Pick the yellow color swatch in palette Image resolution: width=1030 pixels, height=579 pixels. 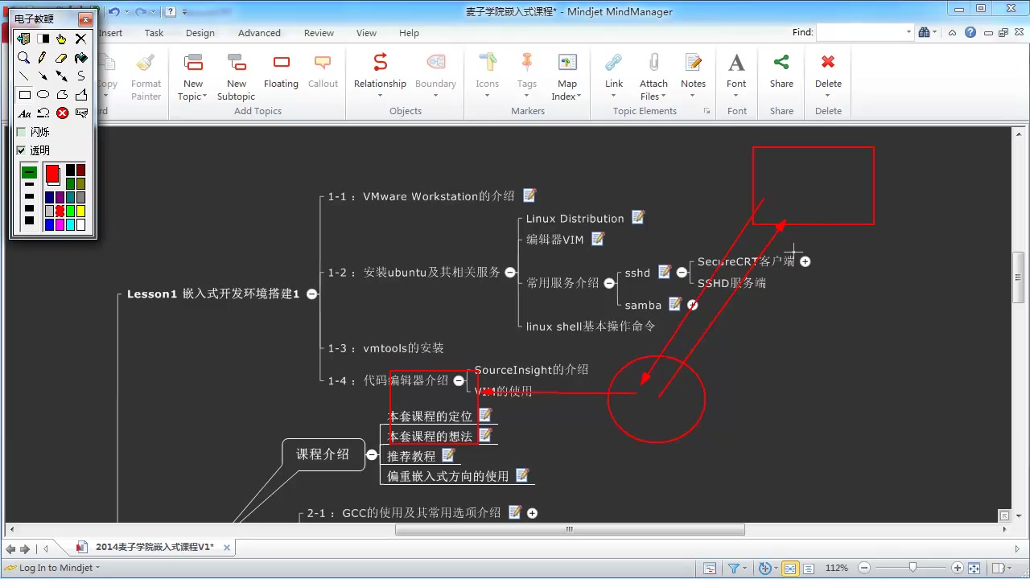click(80, 211)
